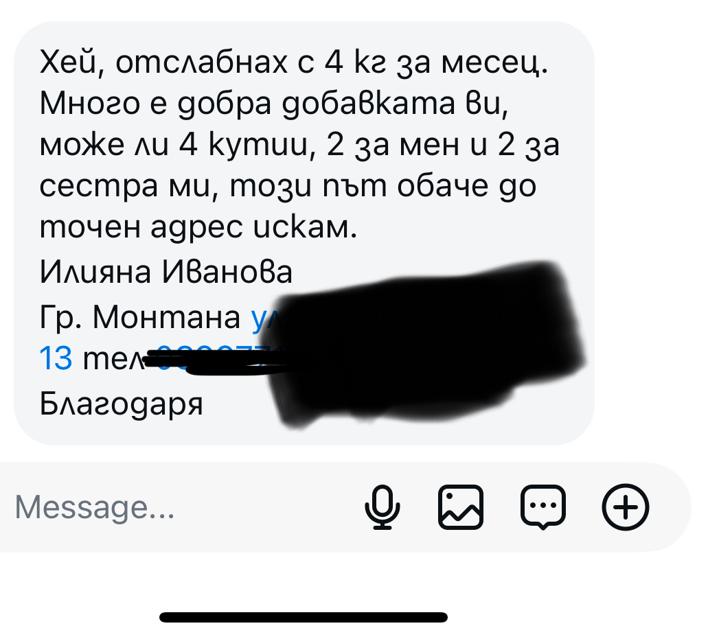Tap the text може ли 4 кутии

coord(177,146)
